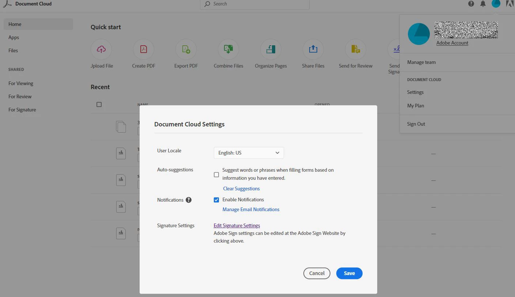Click in the Search field
This screenshot has width=515, height=297.
coord(255,4)
